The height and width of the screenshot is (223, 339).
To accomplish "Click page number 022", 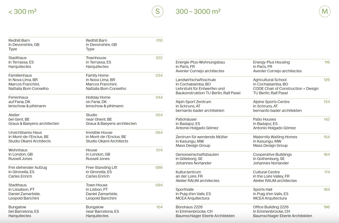I will [x=159, y=58].
